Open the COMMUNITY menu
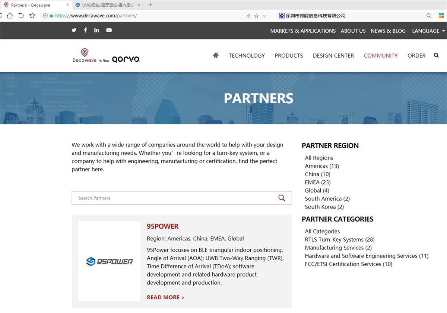 [x=381, y=55]
